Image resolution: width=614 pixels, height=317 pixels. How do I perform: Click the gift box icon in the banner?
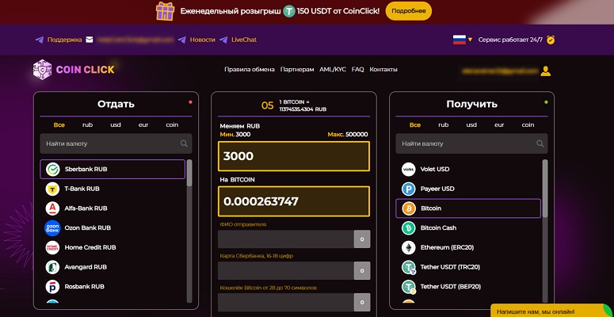coord(165,11)
